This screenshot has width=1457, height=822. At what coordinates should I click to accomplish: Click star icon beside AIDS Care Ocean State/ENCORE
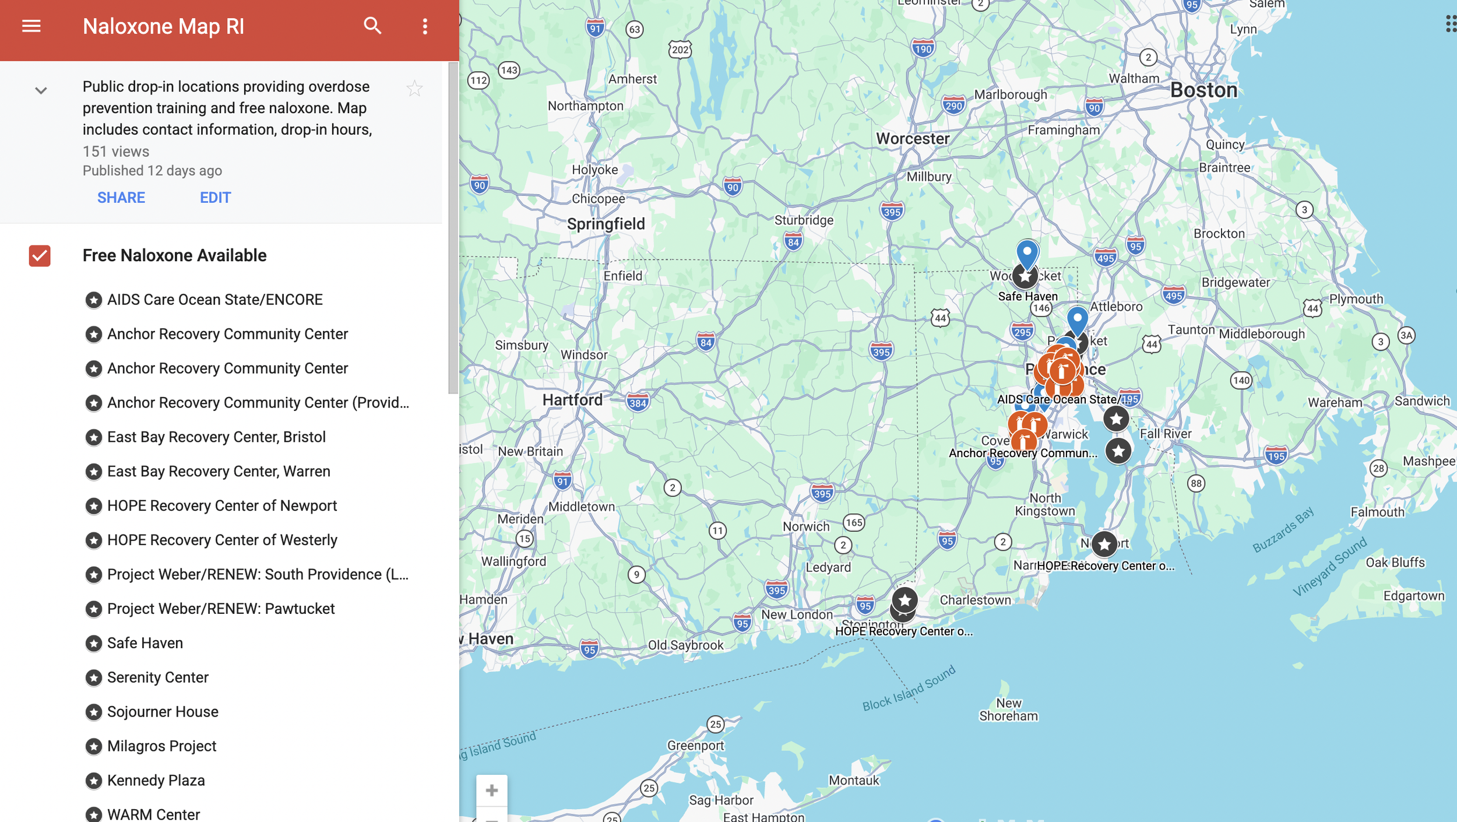(93, 300)
